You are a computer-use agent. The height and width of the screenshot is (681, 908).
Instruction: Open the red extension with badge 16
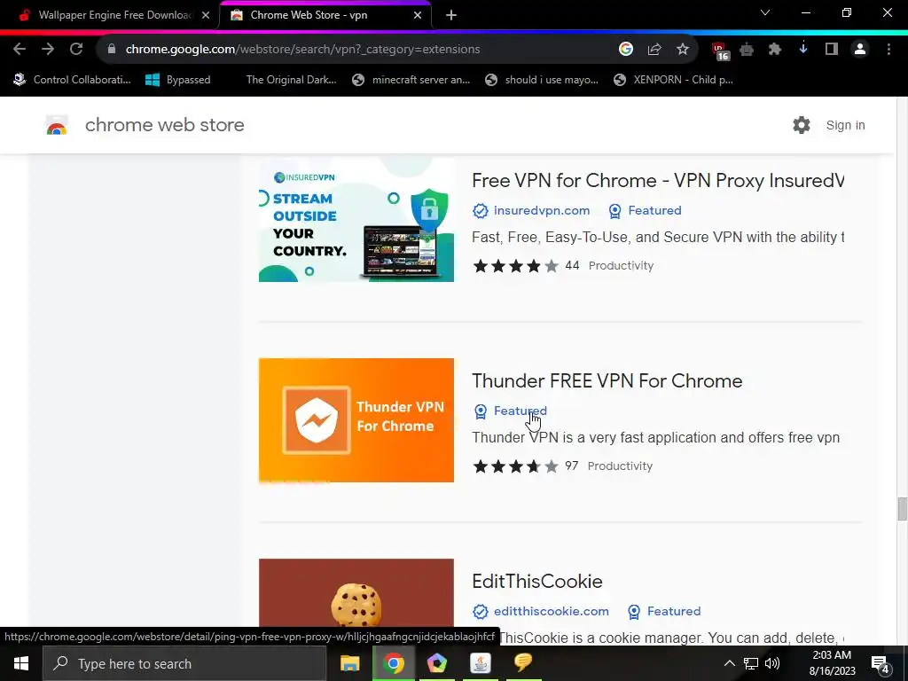point(720,51)
